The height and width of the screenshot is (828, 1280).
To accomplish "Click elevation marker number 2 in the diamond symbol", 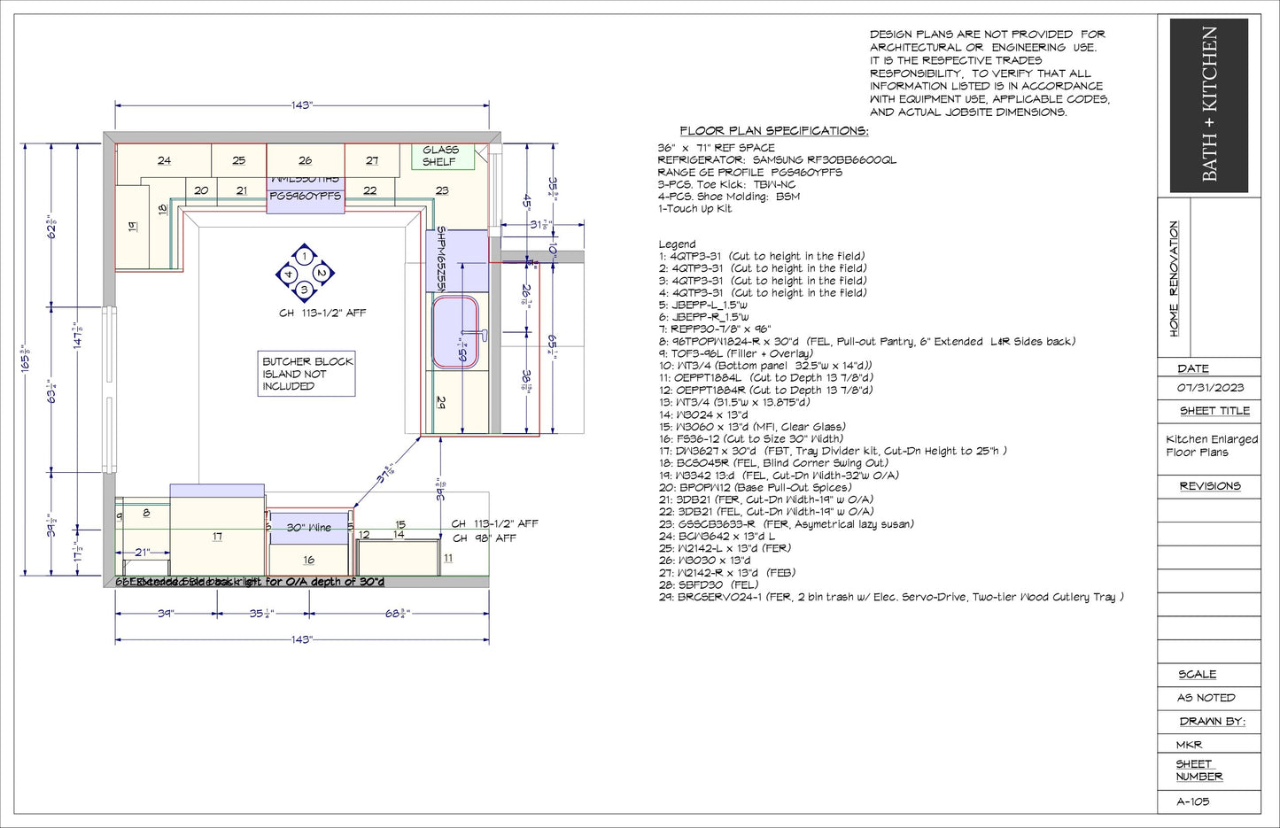I will coord(322,273).
